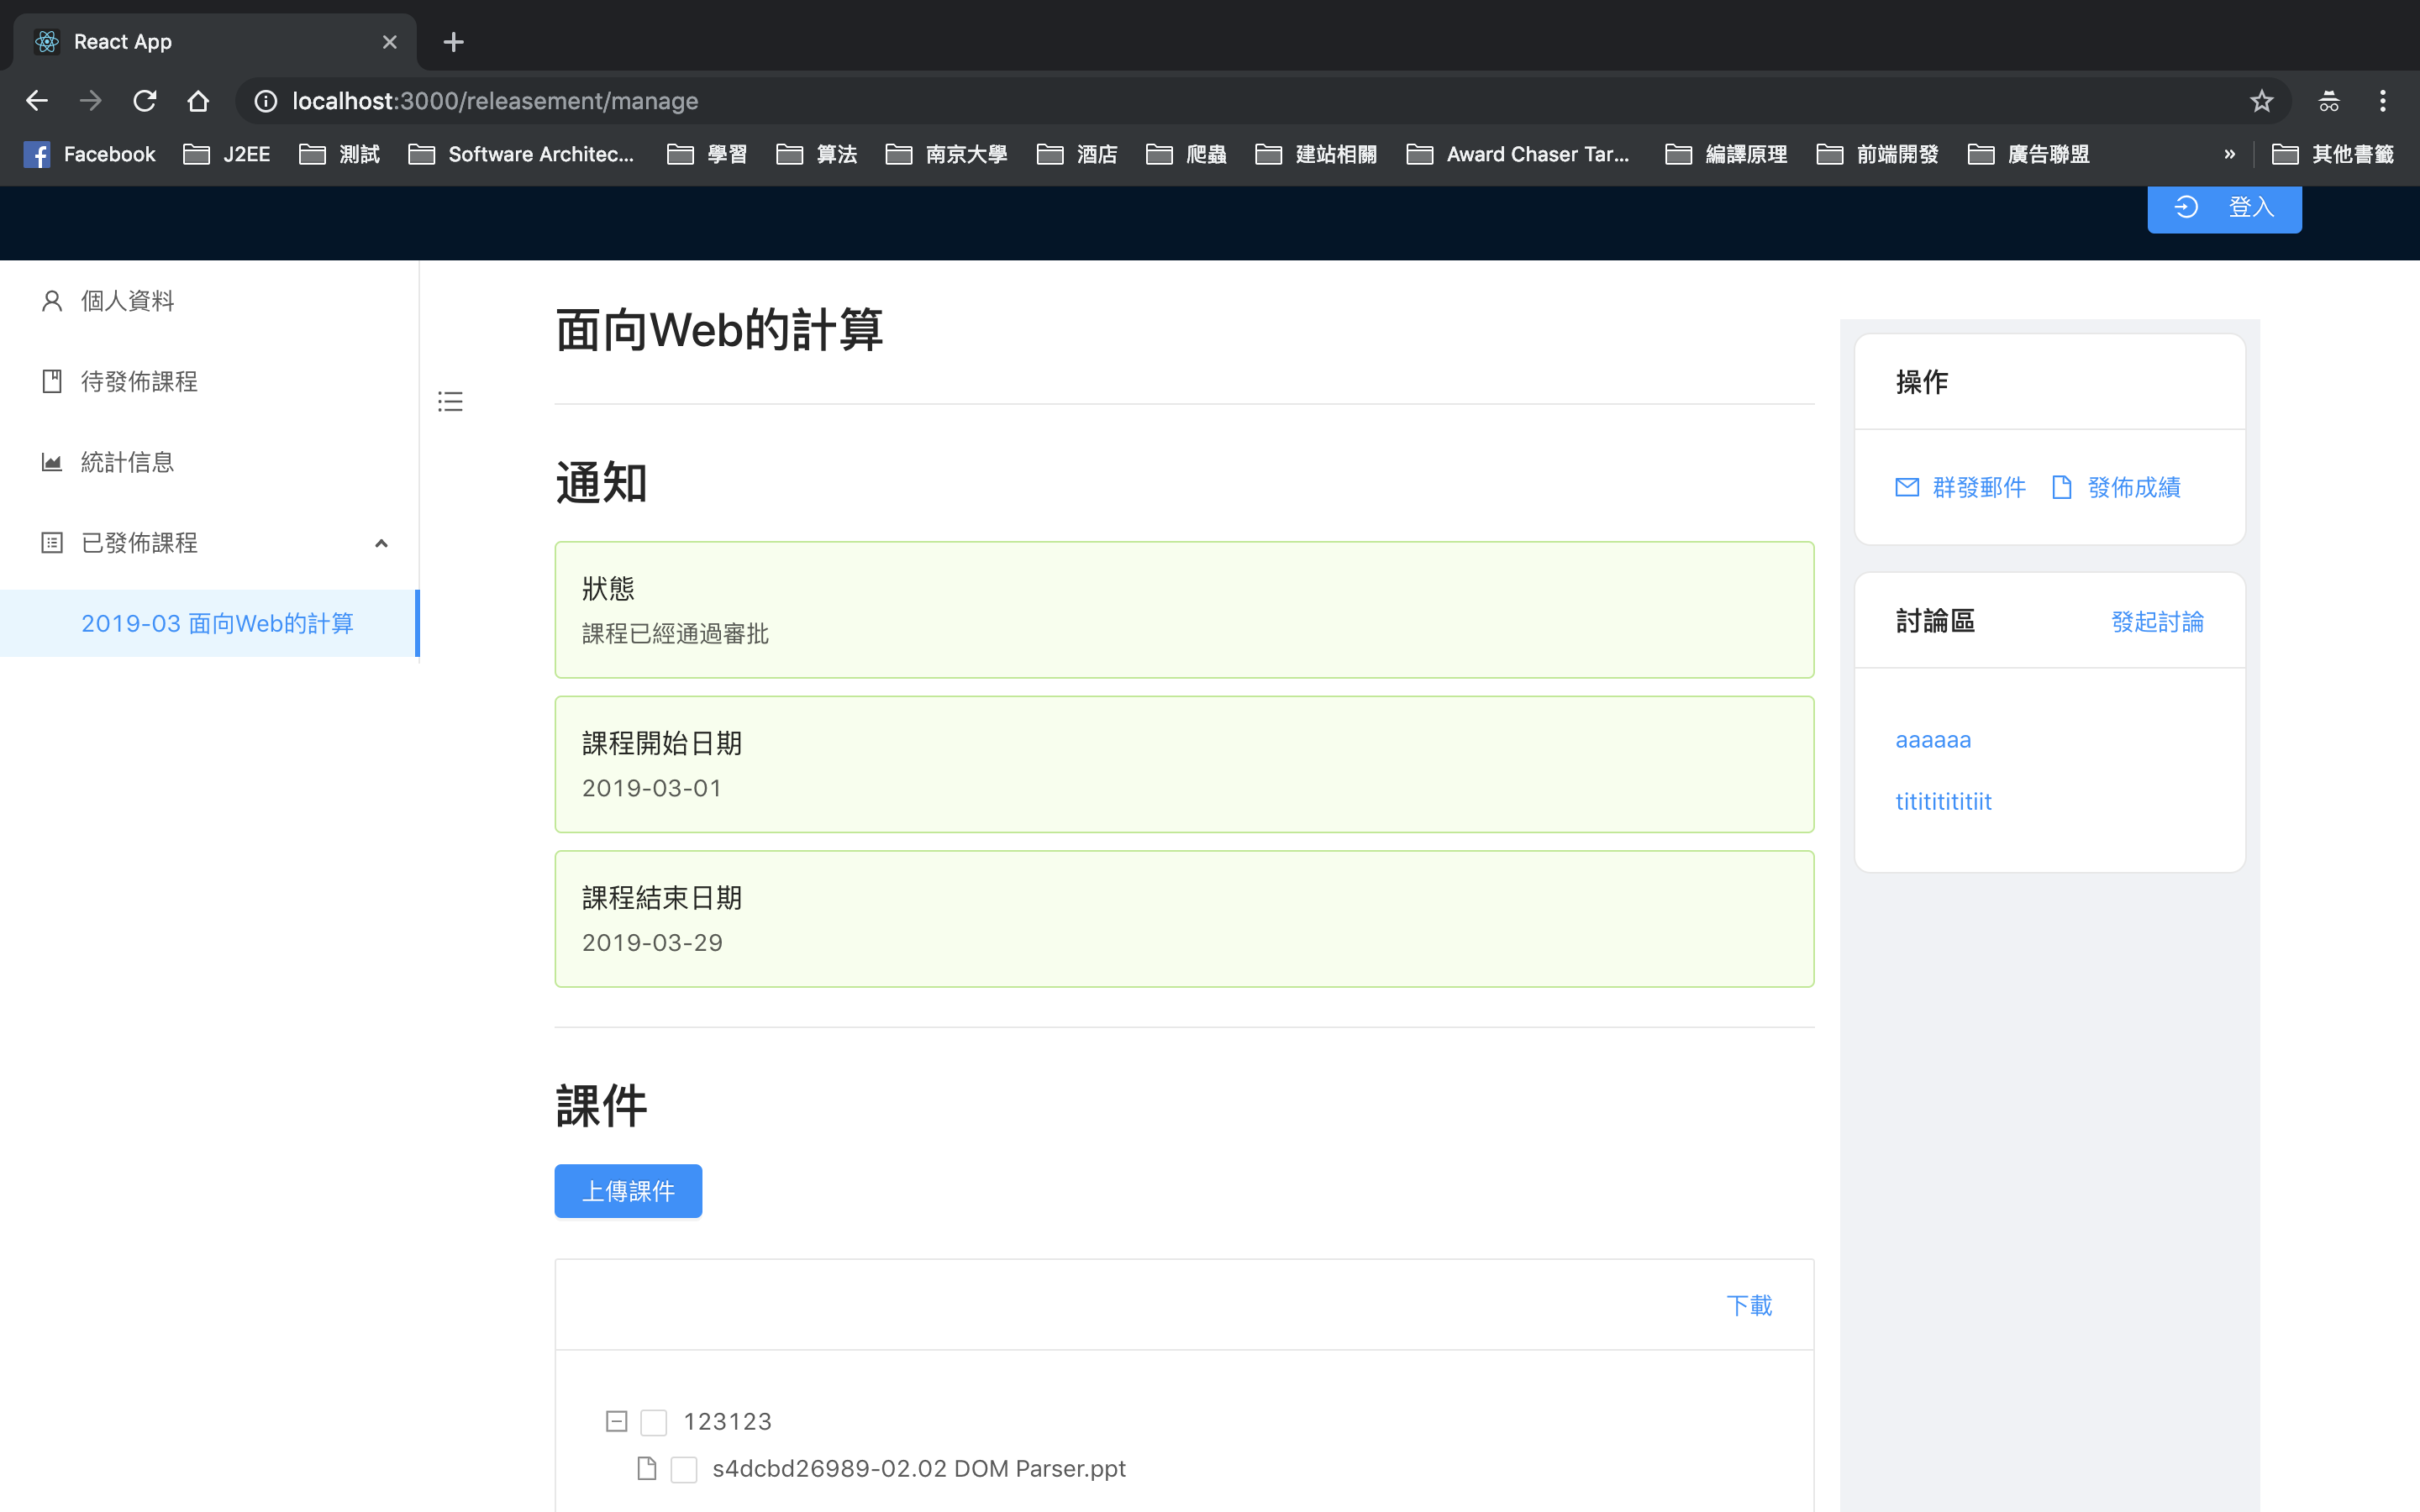Click the 上傳課件 button
The width and height of the screenshot is (2420, 1512).
628,1191
